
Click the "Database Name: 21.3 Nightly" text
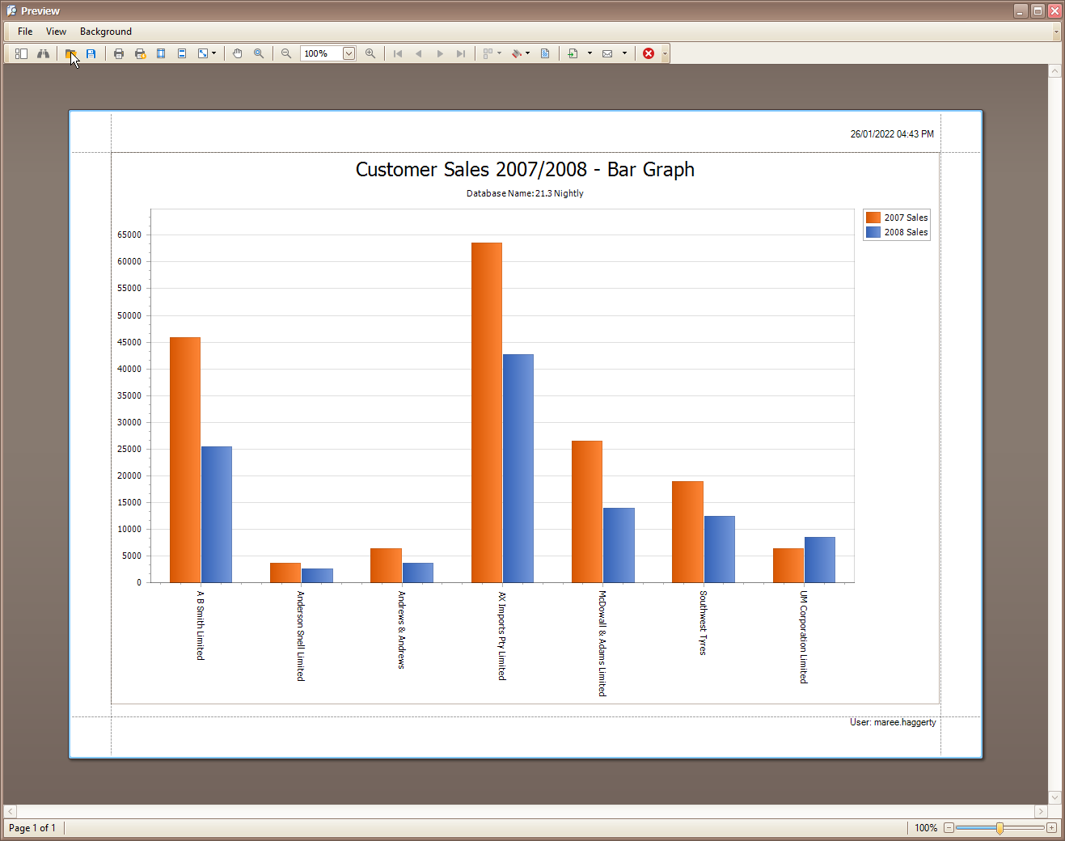(525, 193)
